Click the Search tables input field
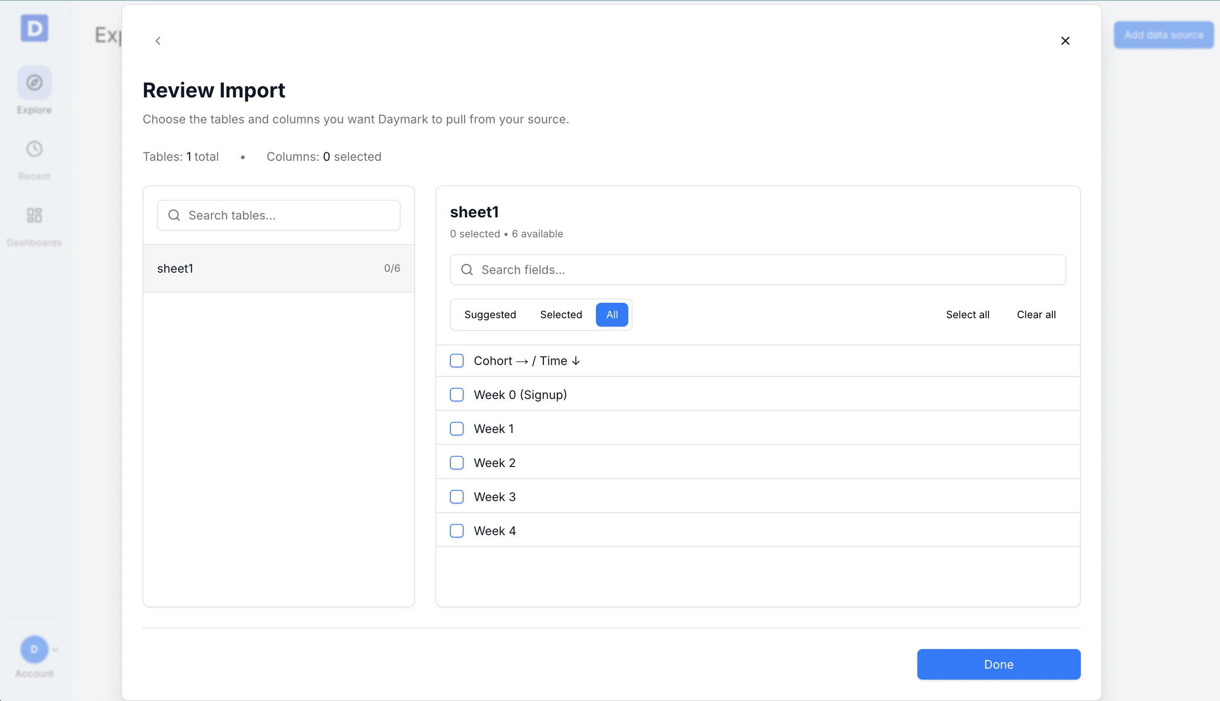Screen dimensions: 1220x701 pos(278,215)
